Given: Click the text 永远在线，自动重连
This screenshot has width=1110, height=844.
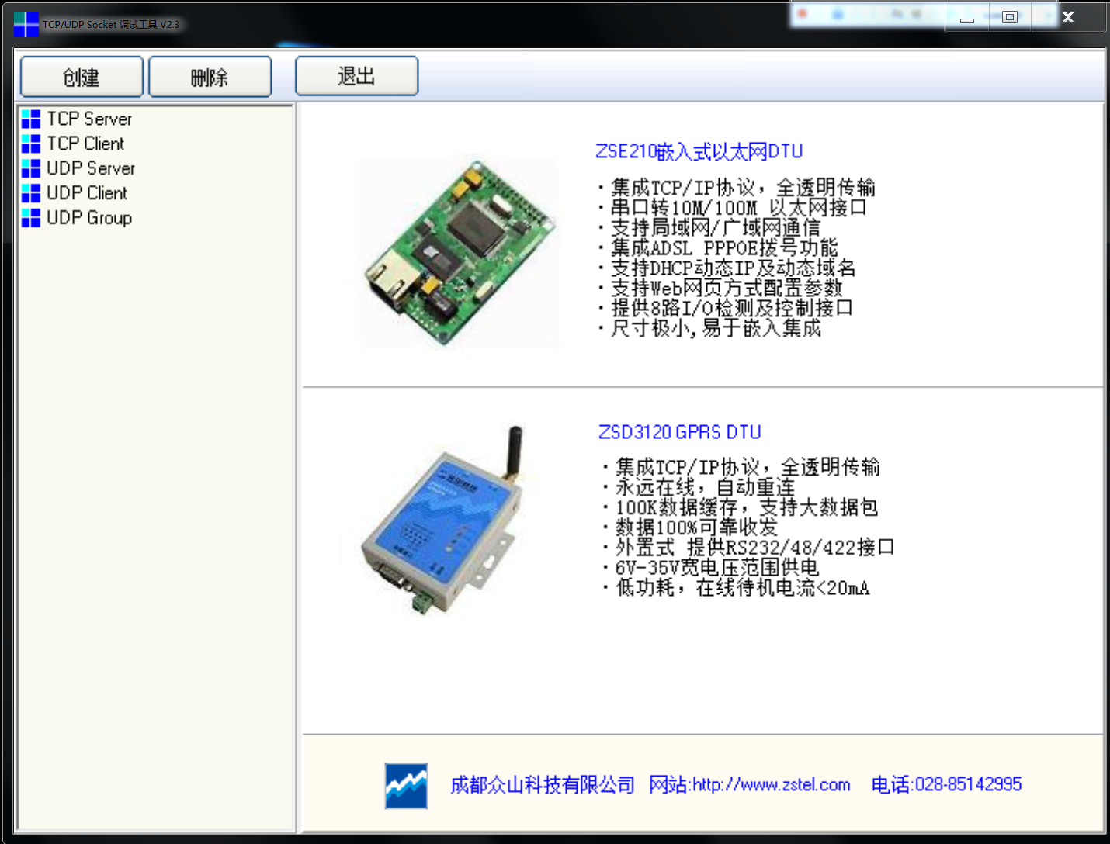Looking at the screenshot, I should click(706, 487).
